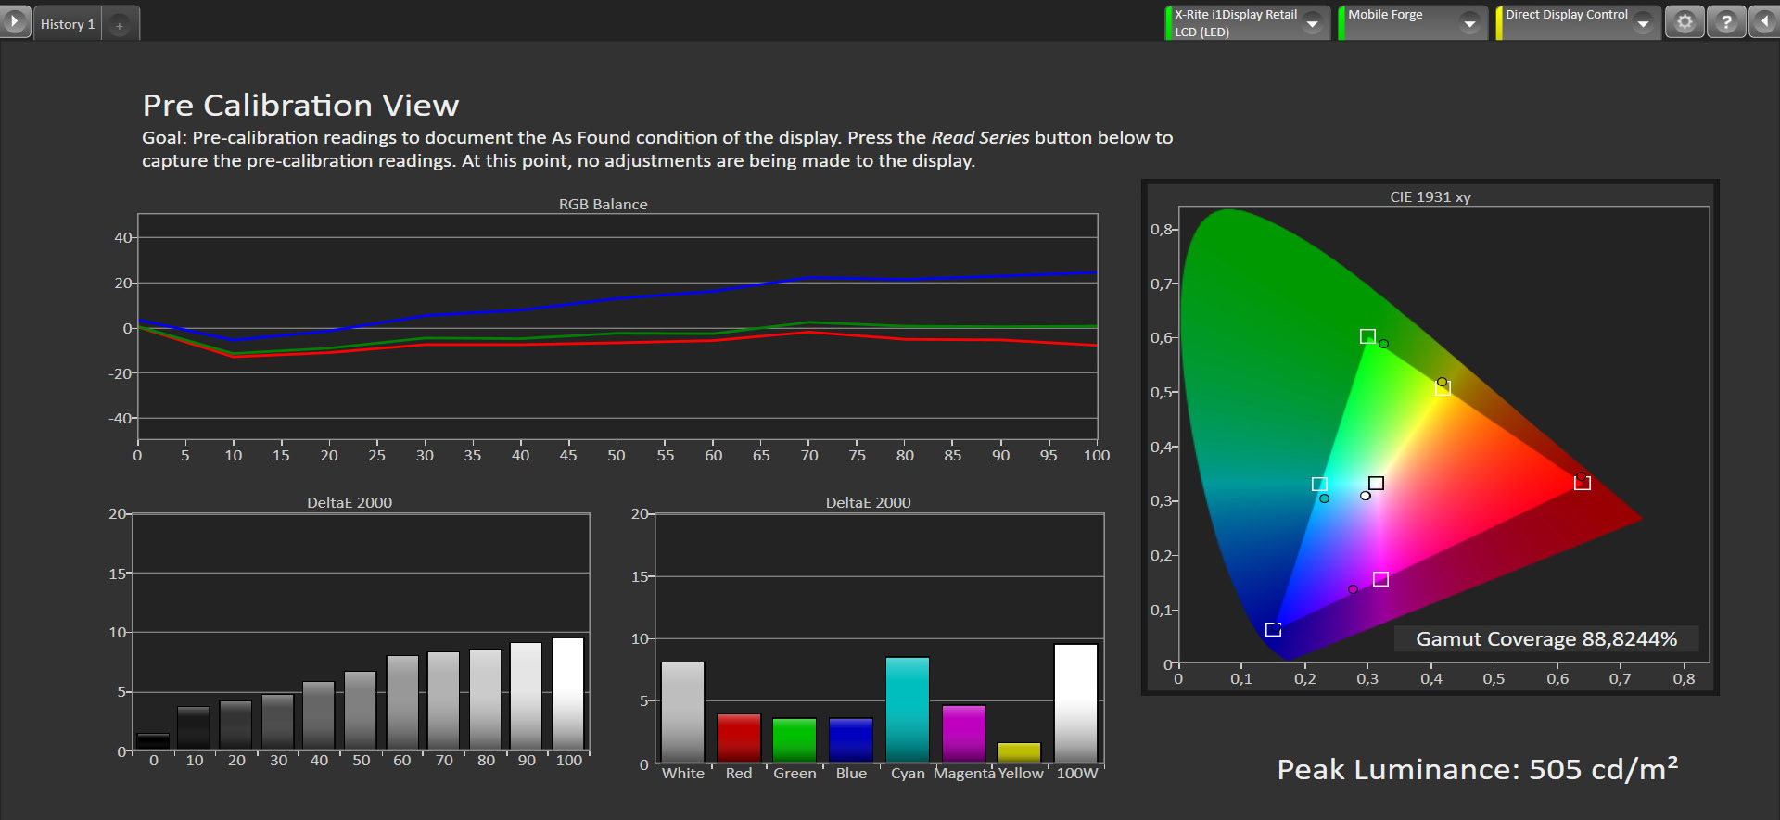Click the Red bar in DeltaE chart
The image size is (1780, 820).
(x=739, y=738)
